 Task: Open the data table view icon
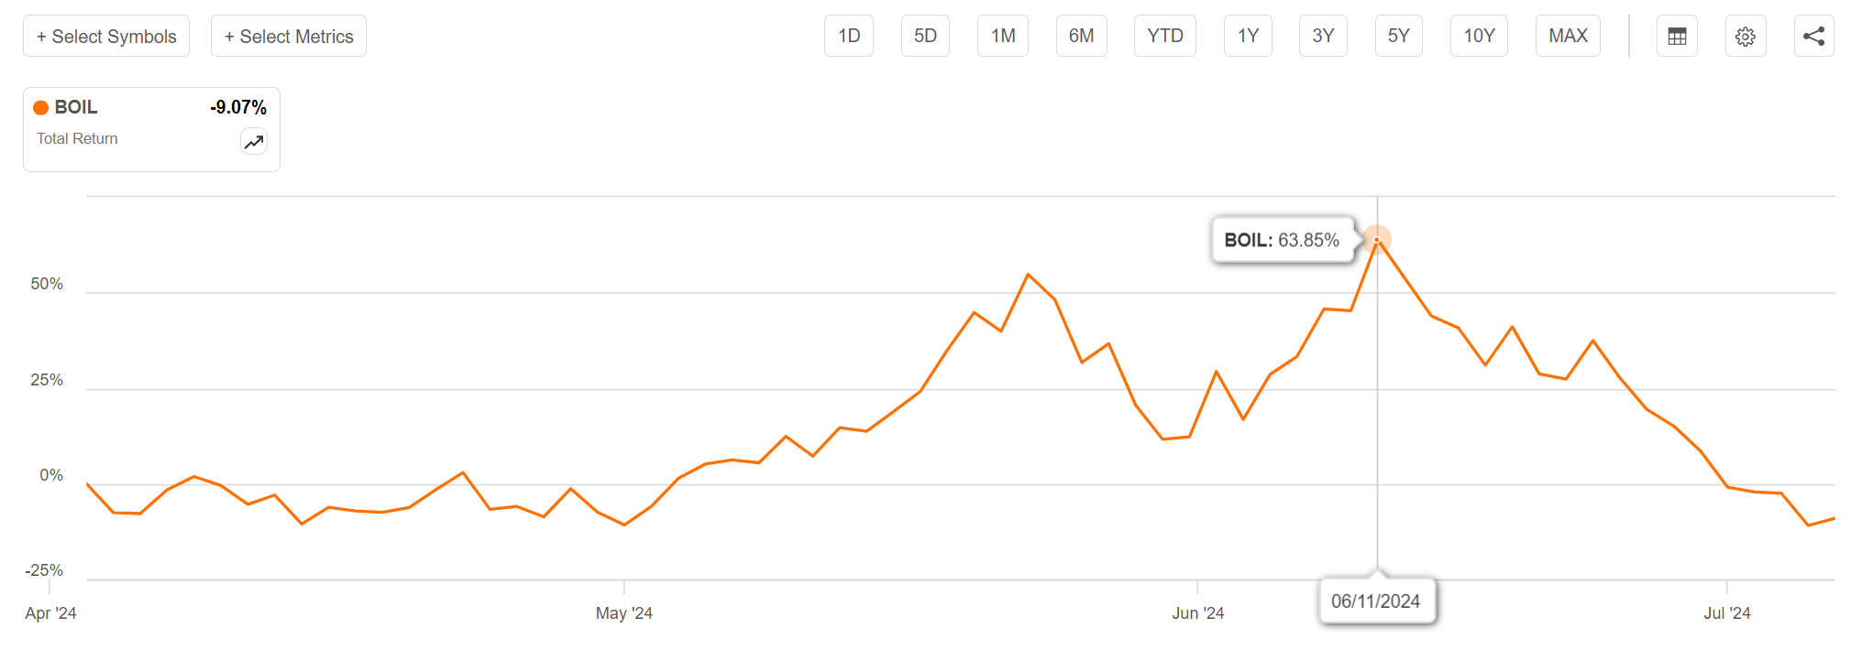[1677, 36]
